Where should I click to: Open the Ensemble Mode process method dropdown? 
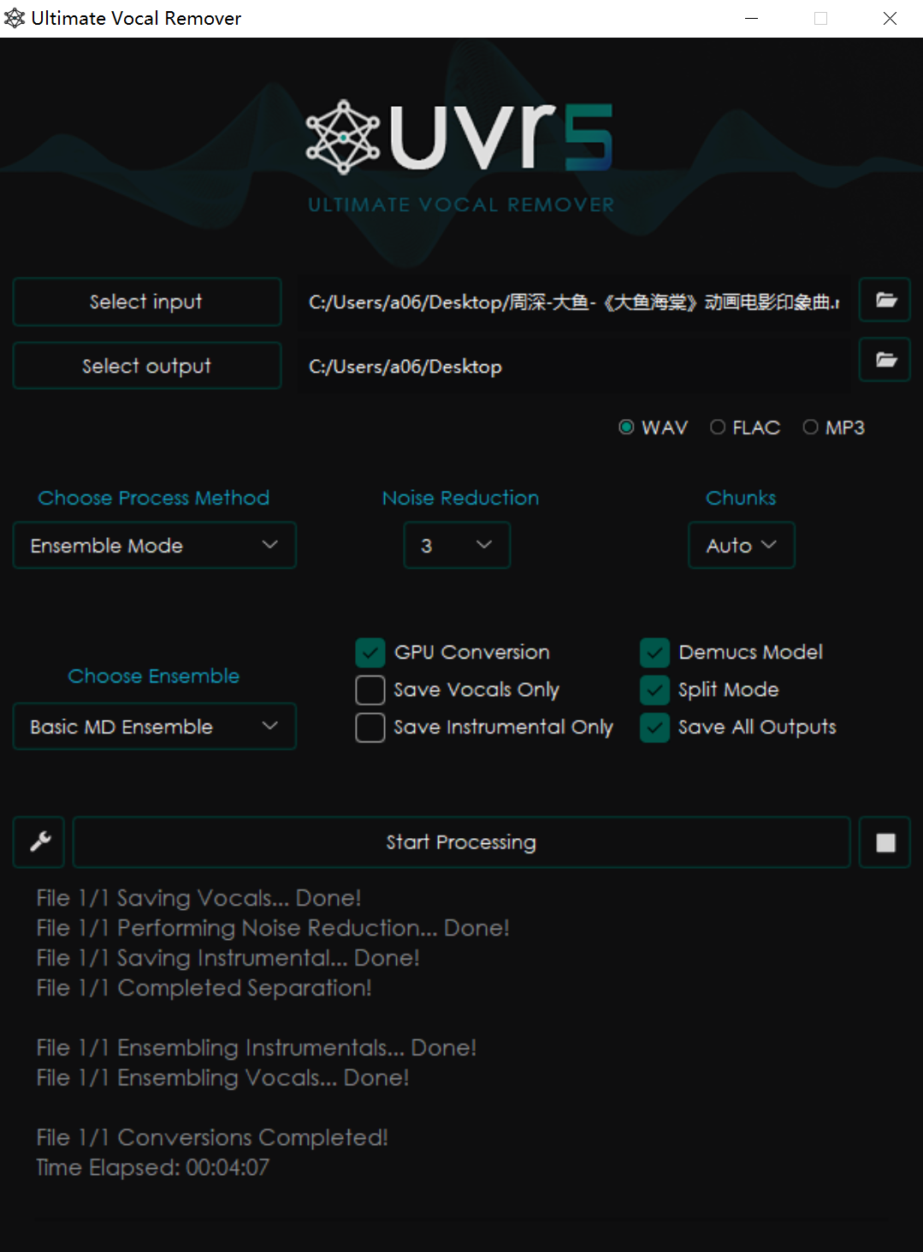(x=155, y=546)
